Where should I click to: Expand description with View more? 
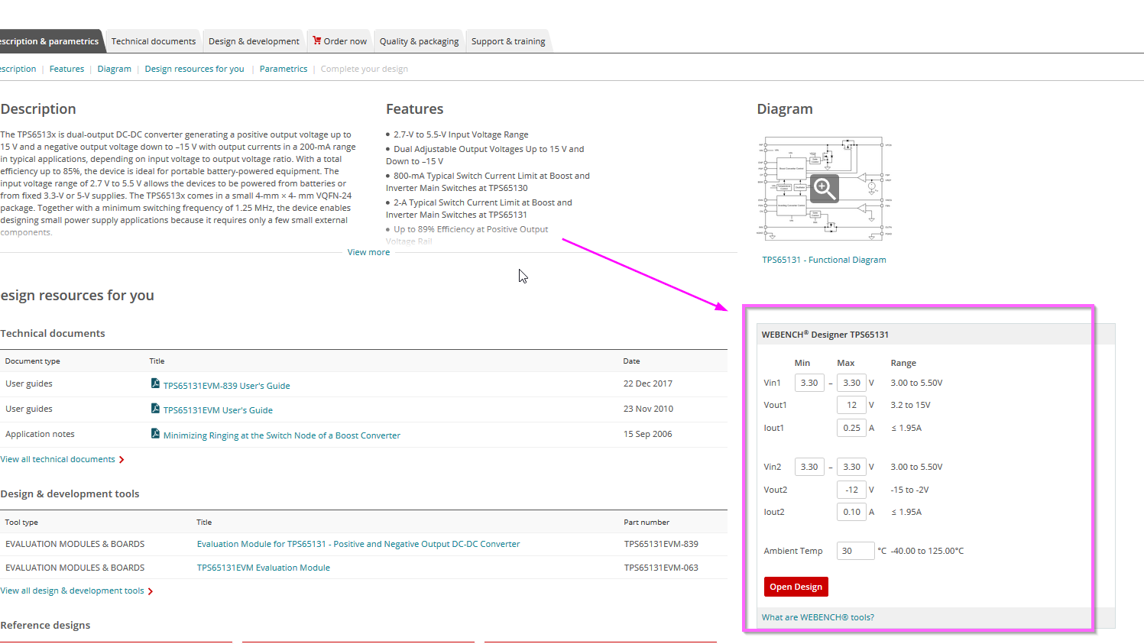pyautogui.click(x=368, y=252)
